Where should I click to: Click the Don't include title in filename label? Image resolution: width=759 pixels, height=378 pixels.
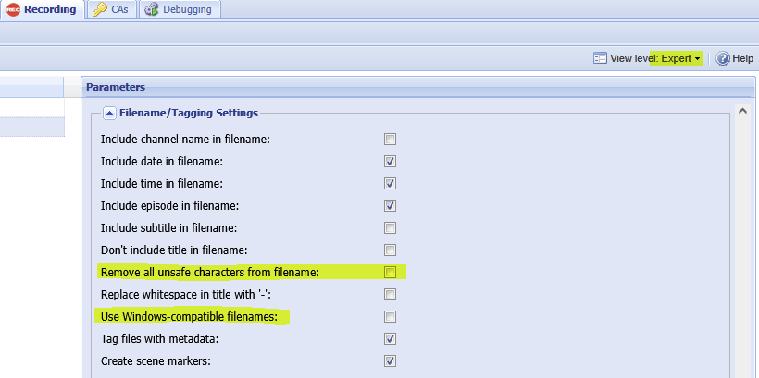174,250
